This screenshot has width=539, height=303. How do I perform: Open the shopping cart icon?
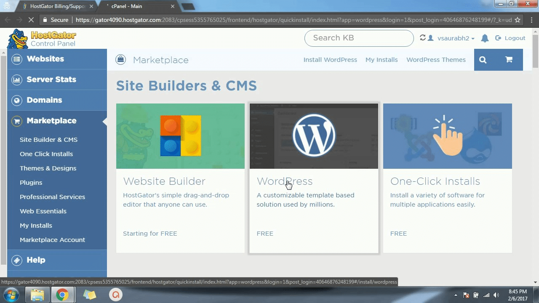point(509,60)
